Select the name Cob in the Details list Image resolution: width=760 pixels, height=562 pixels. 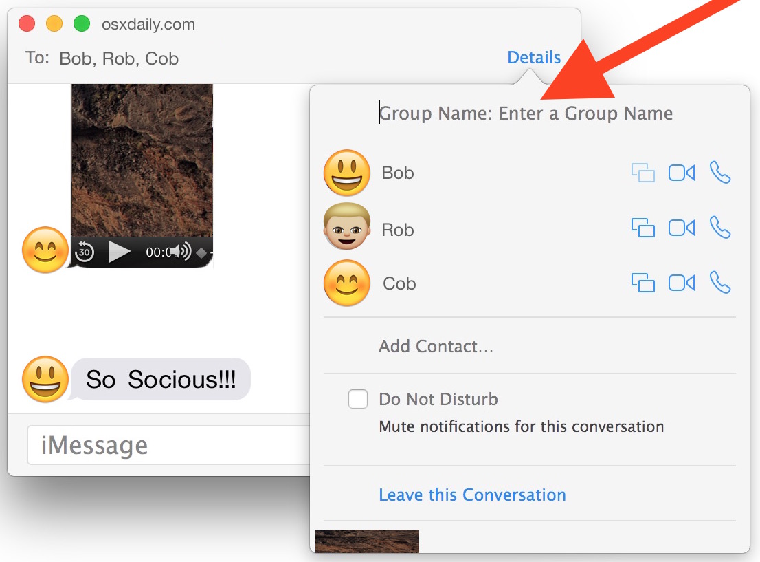pos(399,283)
